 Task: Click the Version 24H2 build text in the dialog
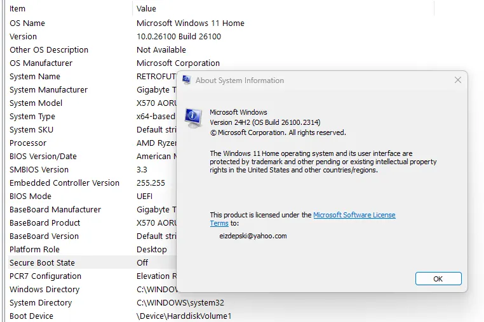click(265, 122)
